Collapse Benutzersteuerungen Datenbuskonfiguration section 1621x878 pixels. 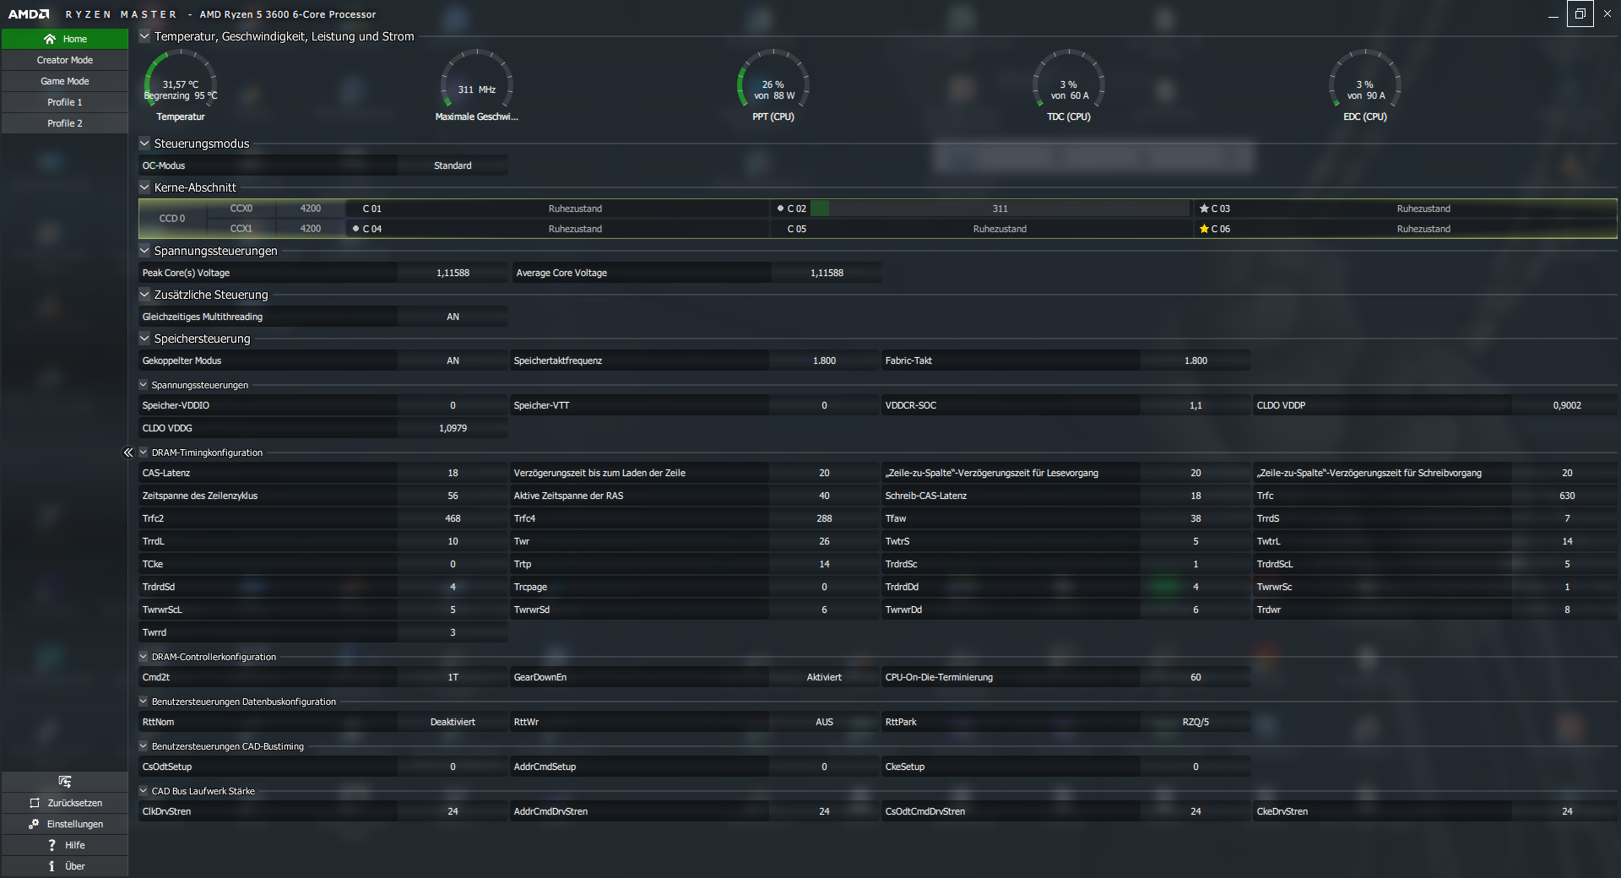(x=144, y=702)
